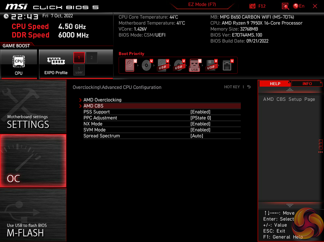Open the HOT KEY list
The width and height of the screenshot is (324, 242).
coord(232,87)
